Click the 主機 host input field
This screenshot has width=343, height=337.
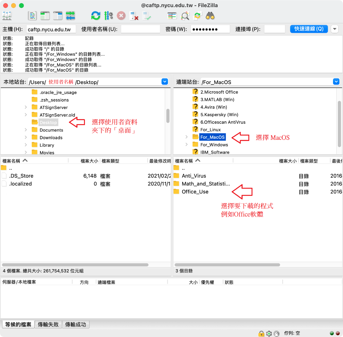click(x=51, y=29)
